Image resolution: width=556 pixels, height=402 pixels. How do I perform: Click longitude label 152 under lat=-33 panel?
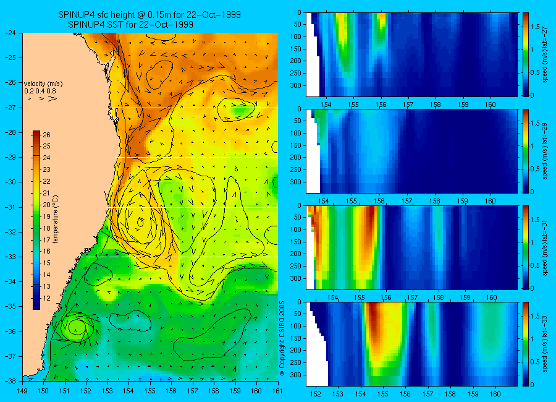coord(315,394)
